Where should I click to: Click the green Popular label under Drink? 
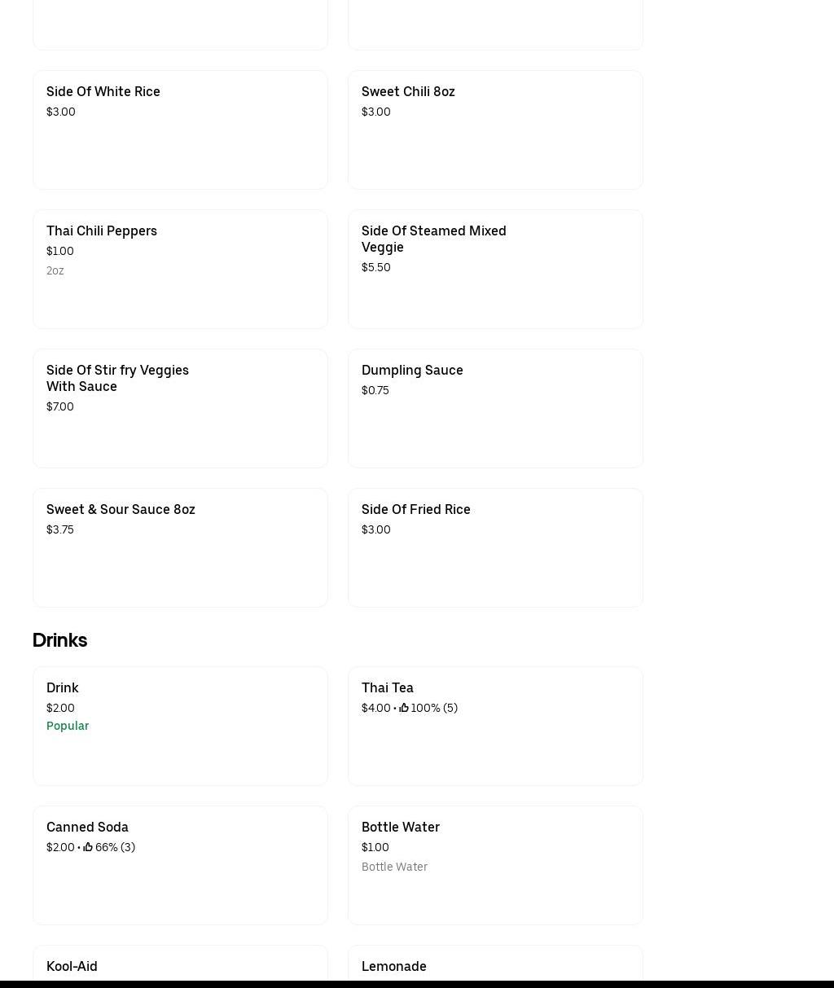point(68,726)
